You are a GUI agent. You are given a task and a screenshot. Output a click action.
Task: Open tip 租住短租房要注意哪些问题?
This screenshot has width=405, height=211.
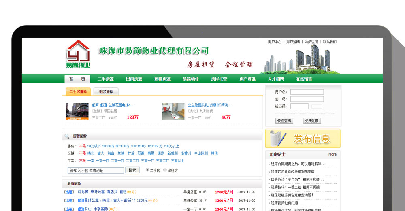[x=292, y=195]
